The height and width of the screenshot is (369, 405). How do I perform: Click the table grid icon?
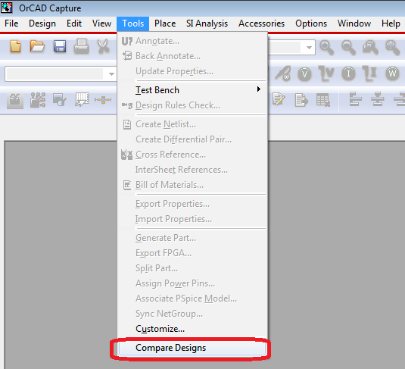[x=323, y=100]
